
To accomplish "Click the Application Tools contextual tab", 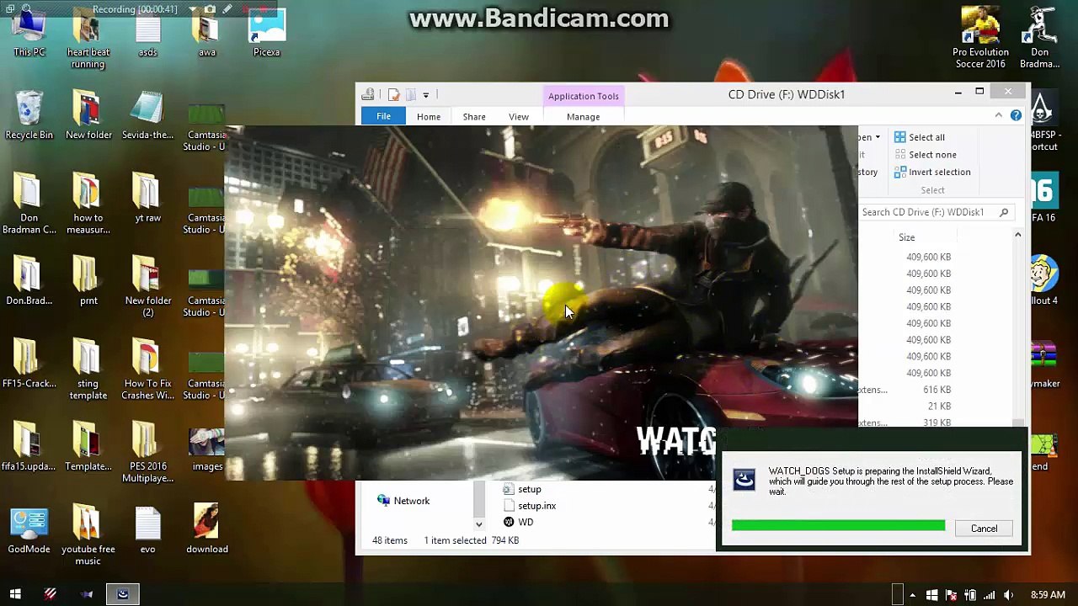I will click(583, 96).
